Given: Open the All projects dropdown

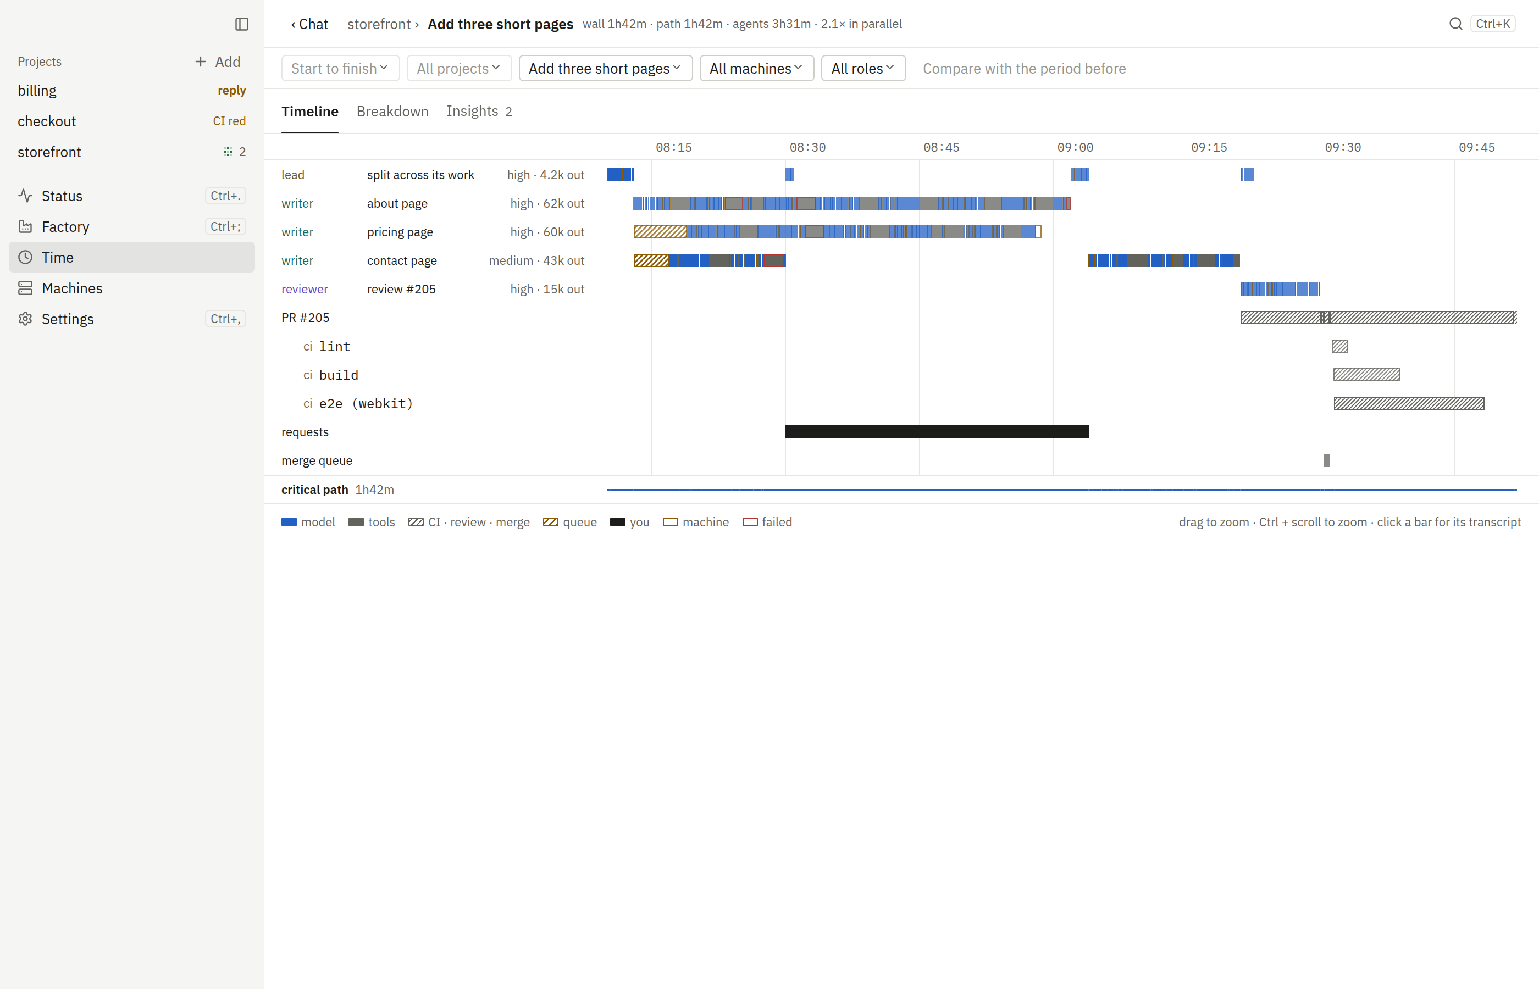Looking at the screenshot, I should point(458,68).
